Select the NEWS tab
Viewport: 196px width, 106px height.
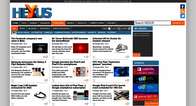coord(22,28)
